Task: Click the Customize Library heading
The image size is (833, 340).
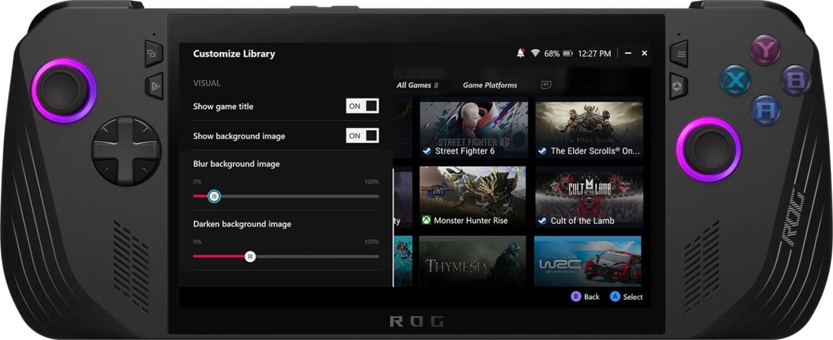Action: (x=234, y=54)
